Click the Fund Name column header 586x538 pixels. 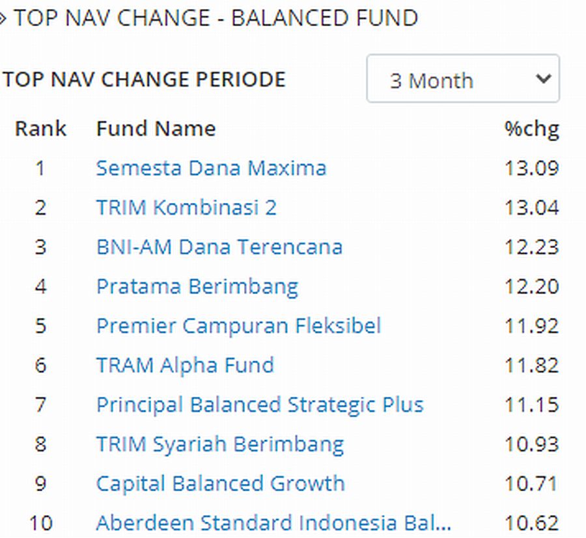pos(156,128)
